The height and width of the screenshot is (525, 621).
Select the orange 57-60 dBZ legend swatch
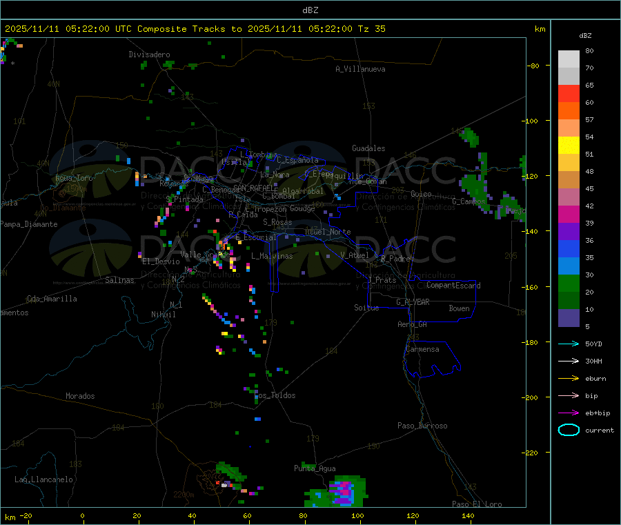click(x=569, y=111)
